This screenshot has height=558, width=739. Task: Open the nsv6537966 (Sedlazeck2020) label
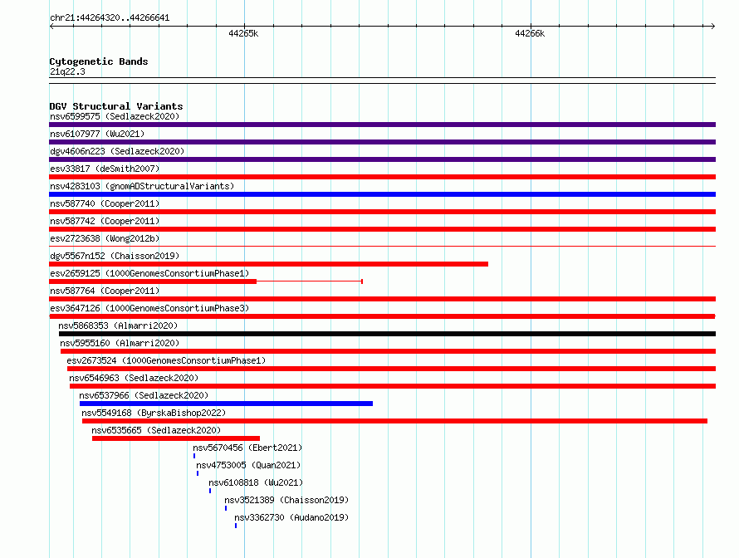pyautogui.click(x=144, y=395)
